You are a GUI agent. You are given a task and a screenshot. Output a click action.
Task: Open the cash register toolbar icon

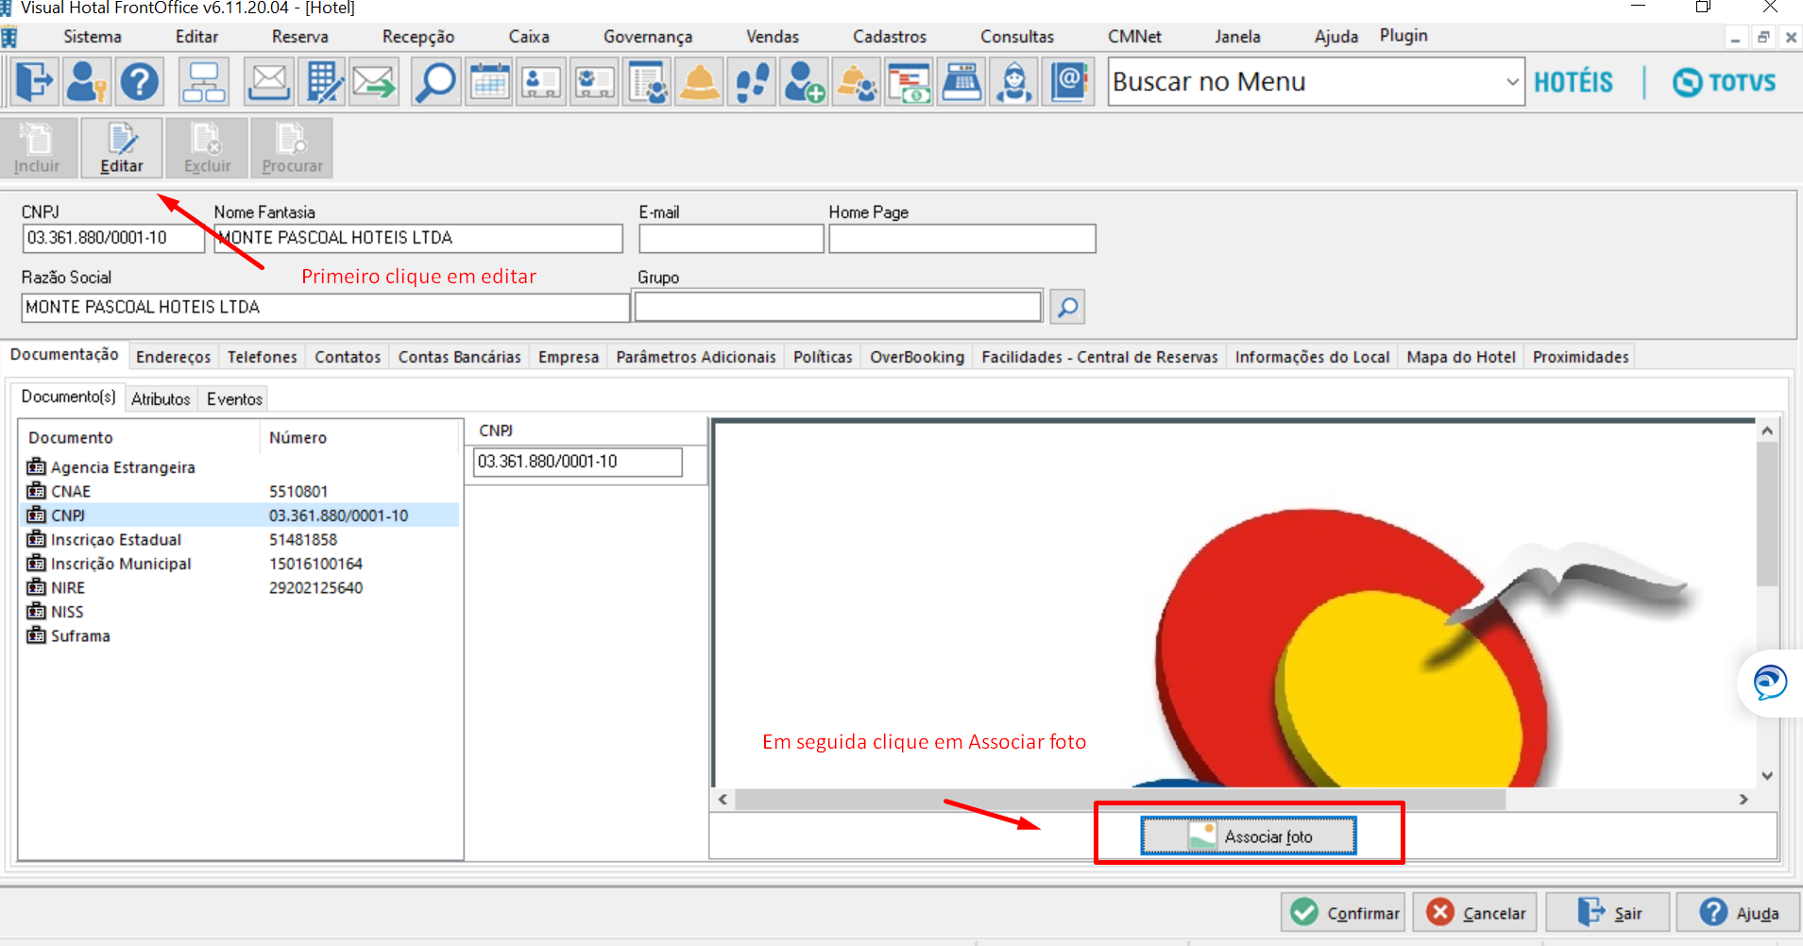coord(961,82)
